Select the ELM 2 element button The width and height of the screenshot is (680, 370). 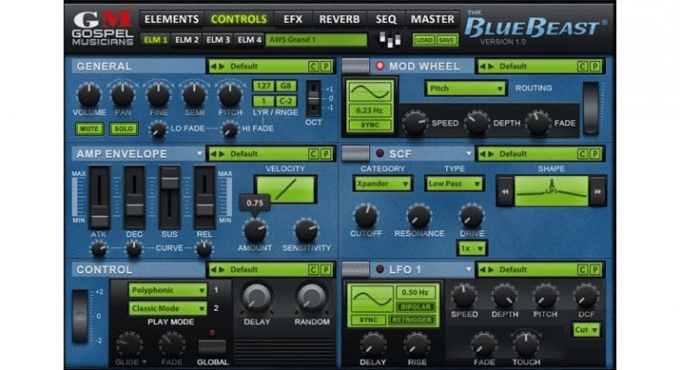click(x=188, y=40)
